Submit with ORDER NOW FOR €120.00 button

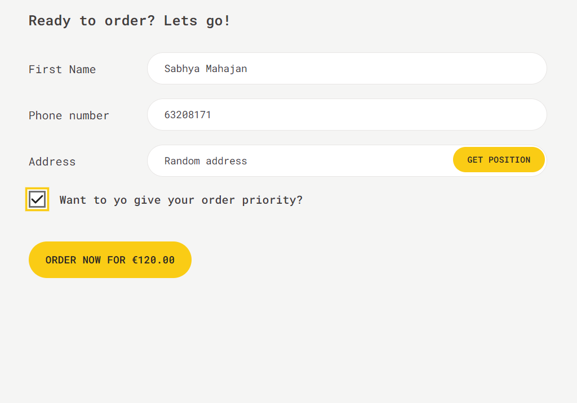pyautogui.click(x=110, y=259)
